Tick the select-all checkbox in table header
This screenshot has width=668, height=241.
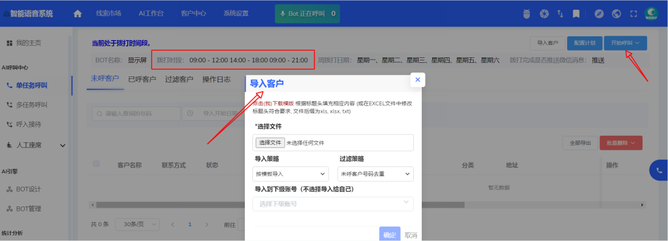point(96,164)
